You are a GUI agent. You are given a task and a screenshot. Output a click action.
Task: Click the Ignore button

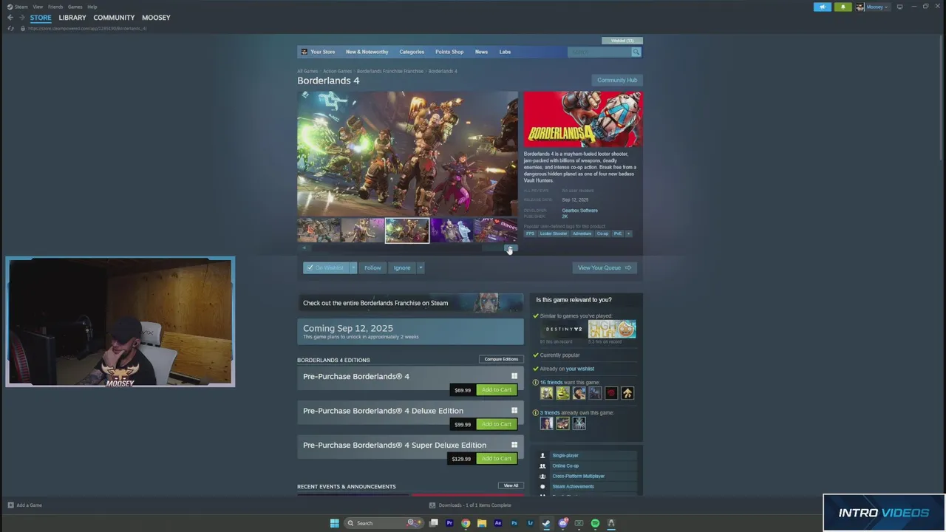tap(402, 267)
